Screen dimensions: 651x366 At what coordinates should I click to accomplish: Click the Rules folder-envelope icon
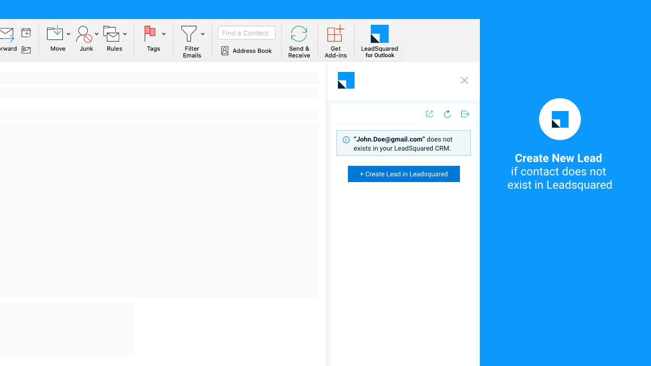click(112, 34)
